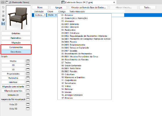
Task: Click Vincular ao Item da Base de Dados
Action: [x=88, y=8]
